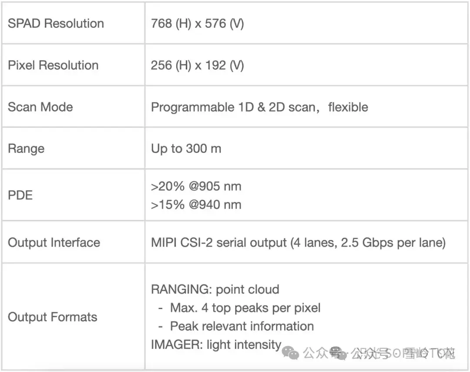Image resolution: width=470 pixels, height=372 pixels.
Task: Click the Peak relevant information line
Action: click(242, 326)
